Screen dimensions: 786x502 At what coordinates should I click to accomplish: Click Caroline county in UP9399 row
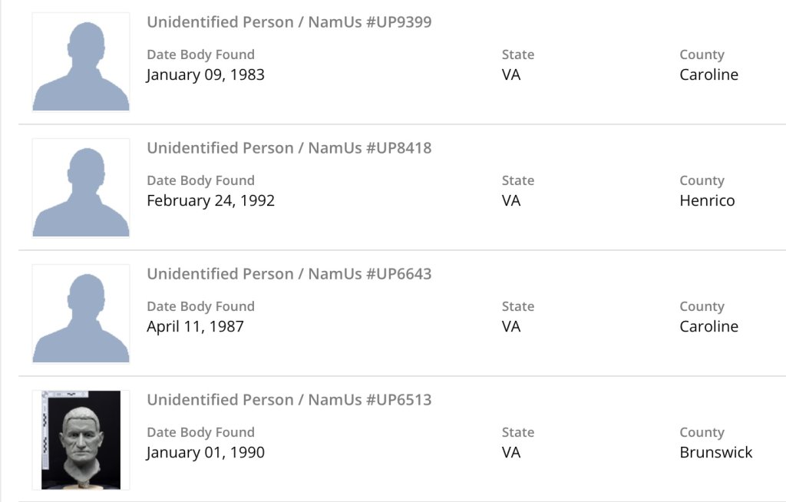708,74
